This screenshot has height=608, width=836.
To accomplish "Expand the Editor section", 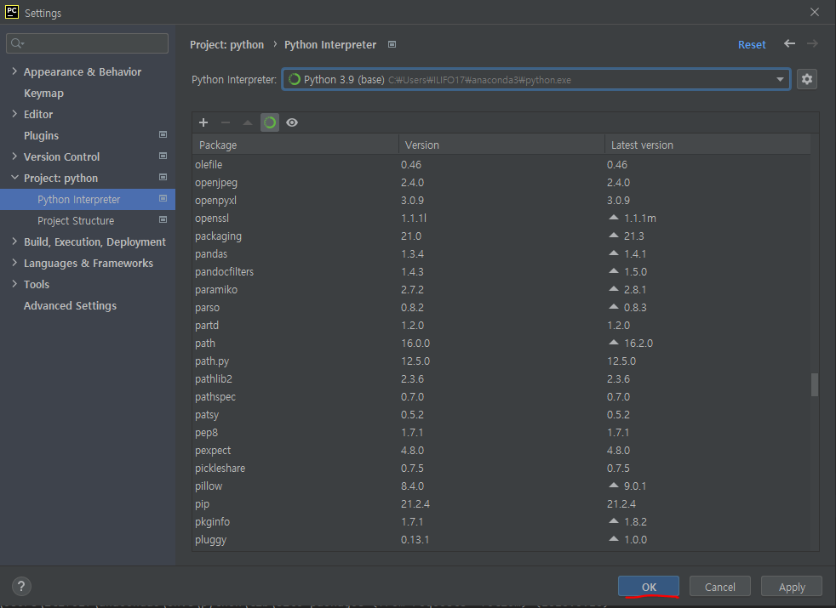I will pos(14,114).
